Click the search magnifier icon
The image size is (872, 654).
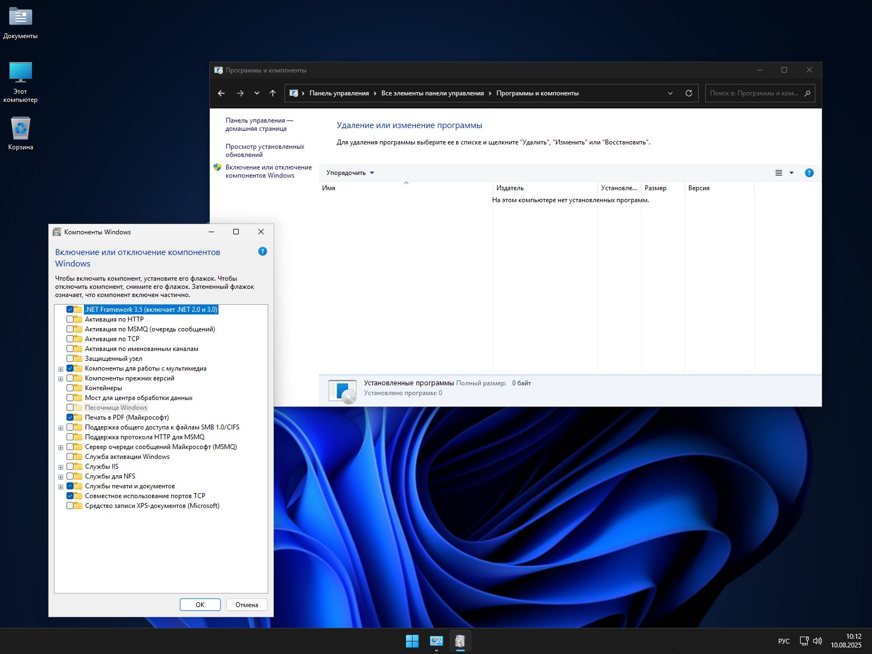click(x=807, y=93)
